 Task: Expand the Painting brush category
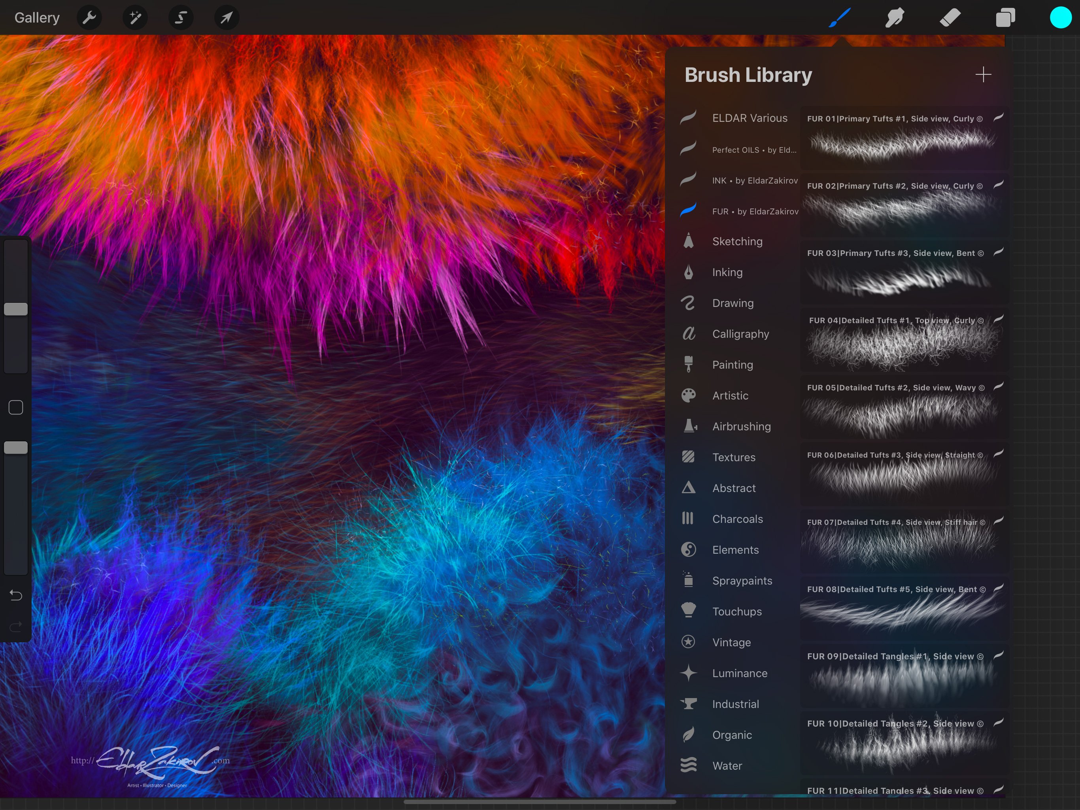pyautogui.click(x=732, y=364)
